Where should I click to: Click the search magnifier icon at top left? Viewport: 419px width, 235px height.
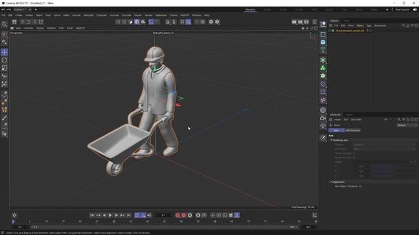[x=5, y=25]
